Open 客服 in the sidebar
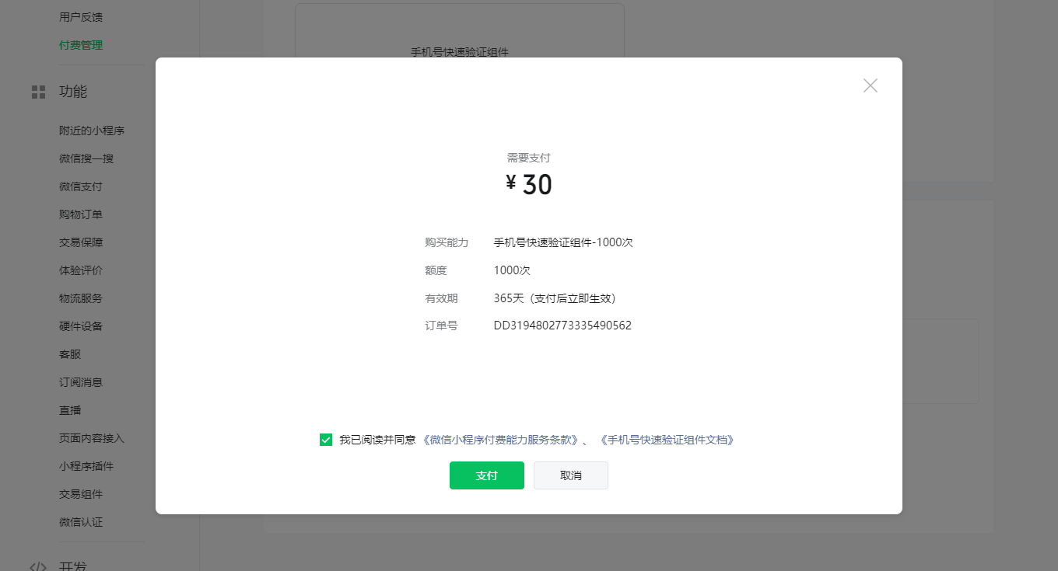This screenshot has height=571, width=1058. click(70, 354)
